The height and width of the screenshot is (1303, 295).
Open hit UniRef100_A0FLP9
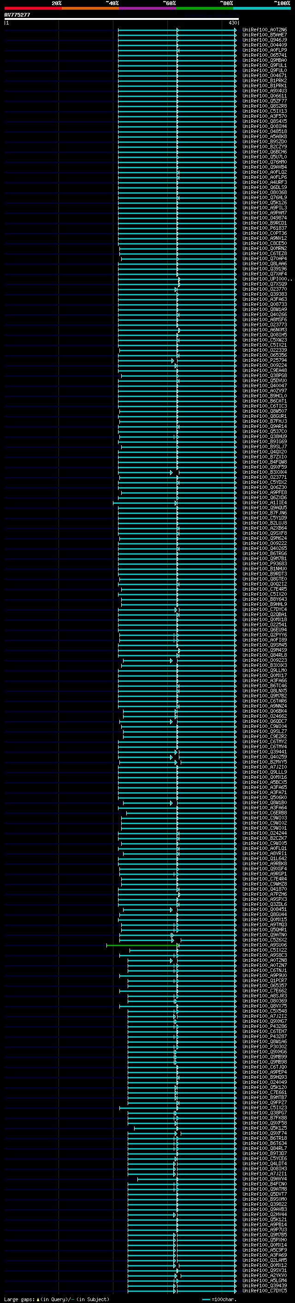click(264, 50)
